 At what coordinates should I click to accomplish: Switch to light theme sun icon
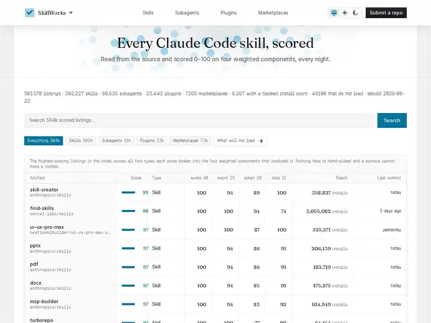345,13
